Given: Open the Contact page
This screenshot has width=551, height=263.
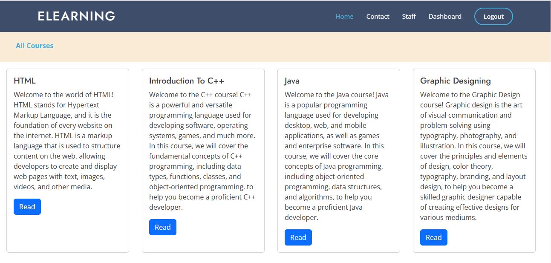Looking at the screenshot, I should [378, 16].
